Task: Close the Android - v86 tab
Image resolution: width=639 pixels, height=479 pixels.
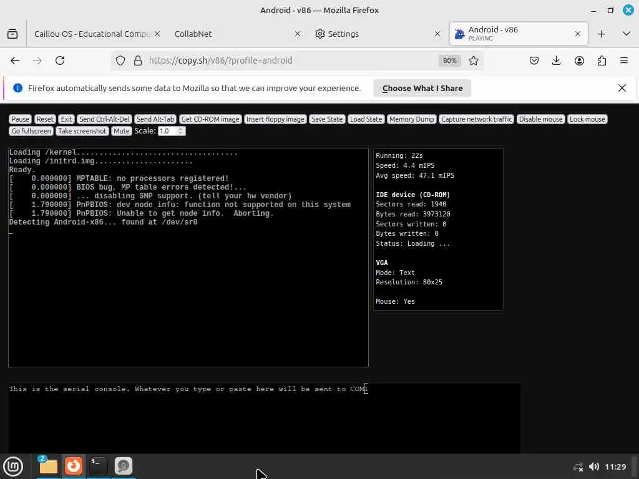Action: tap(577, 34)
